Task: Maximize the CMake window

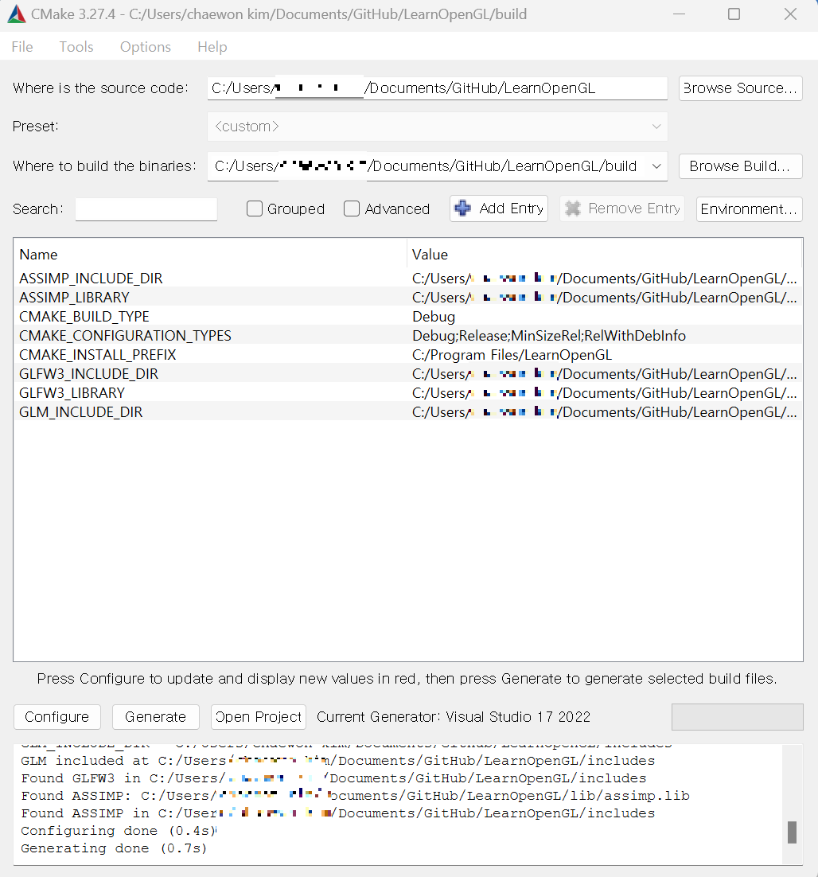Action: (x=734, y=14)
